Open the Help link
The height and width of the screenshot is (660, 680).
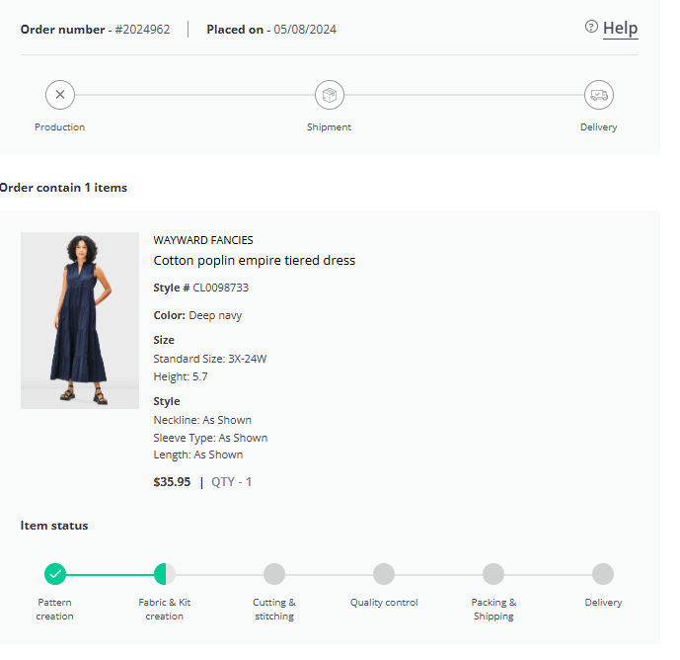[x=620, y=29]
